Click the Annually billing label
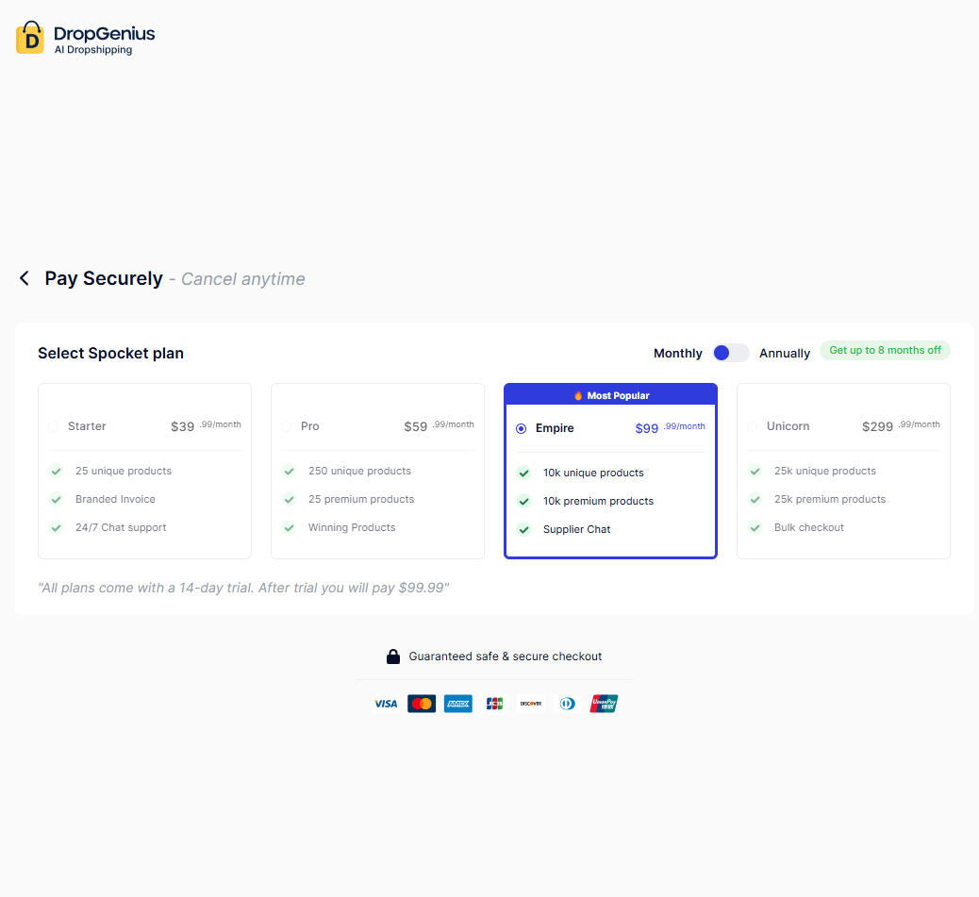 click(785, 354)
